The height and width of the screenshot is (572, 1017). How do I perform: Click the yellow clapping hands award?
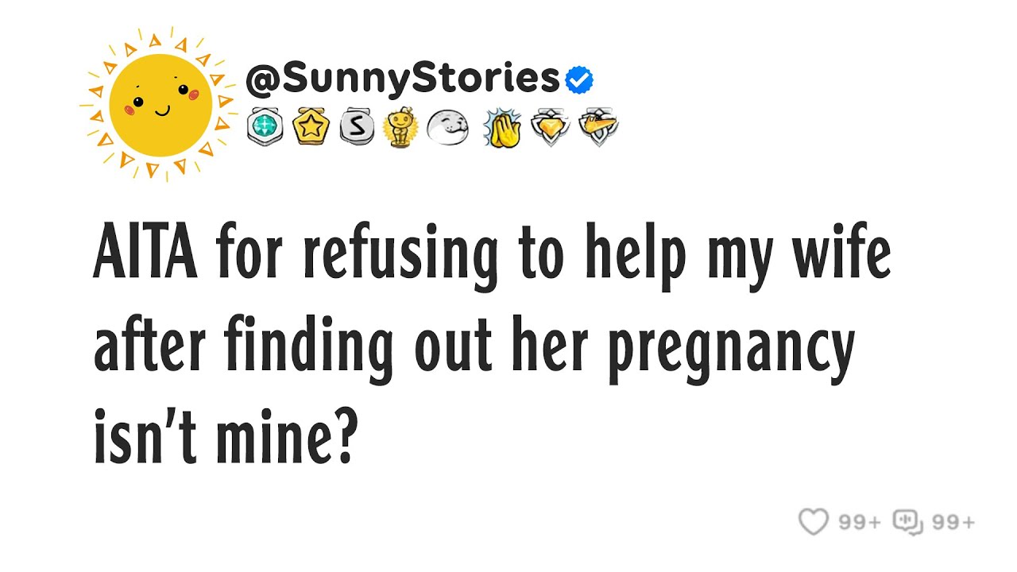(x=502, y=127)
